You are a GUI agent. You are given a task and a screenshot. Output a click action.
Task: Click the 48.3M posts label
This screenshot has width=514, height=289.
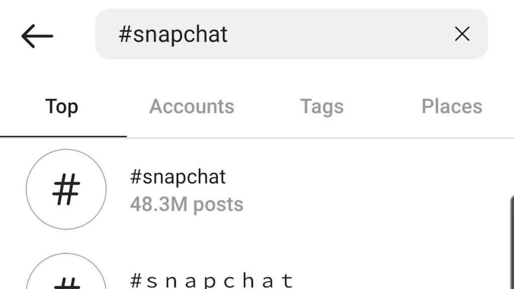(x=186, y=204)
